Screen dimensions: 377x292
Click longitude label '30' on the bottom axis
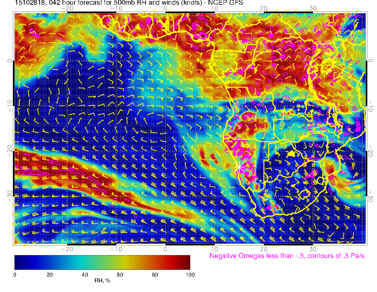pos(313,249)
